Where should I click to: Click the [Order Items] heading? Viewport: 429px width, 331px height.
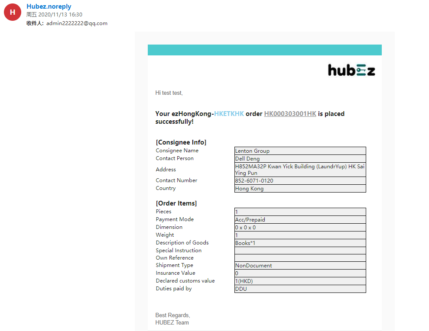pyautogui.click(x=176, y=203)
